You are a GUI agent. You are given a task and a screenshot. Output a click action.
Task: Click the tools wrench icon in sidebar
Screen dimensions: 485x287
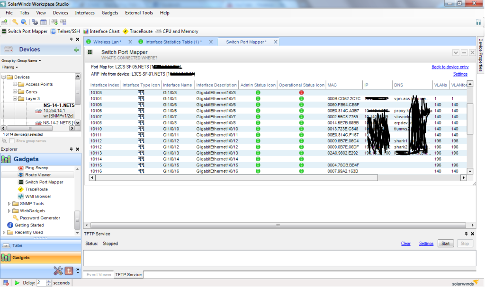pos(58,271)
